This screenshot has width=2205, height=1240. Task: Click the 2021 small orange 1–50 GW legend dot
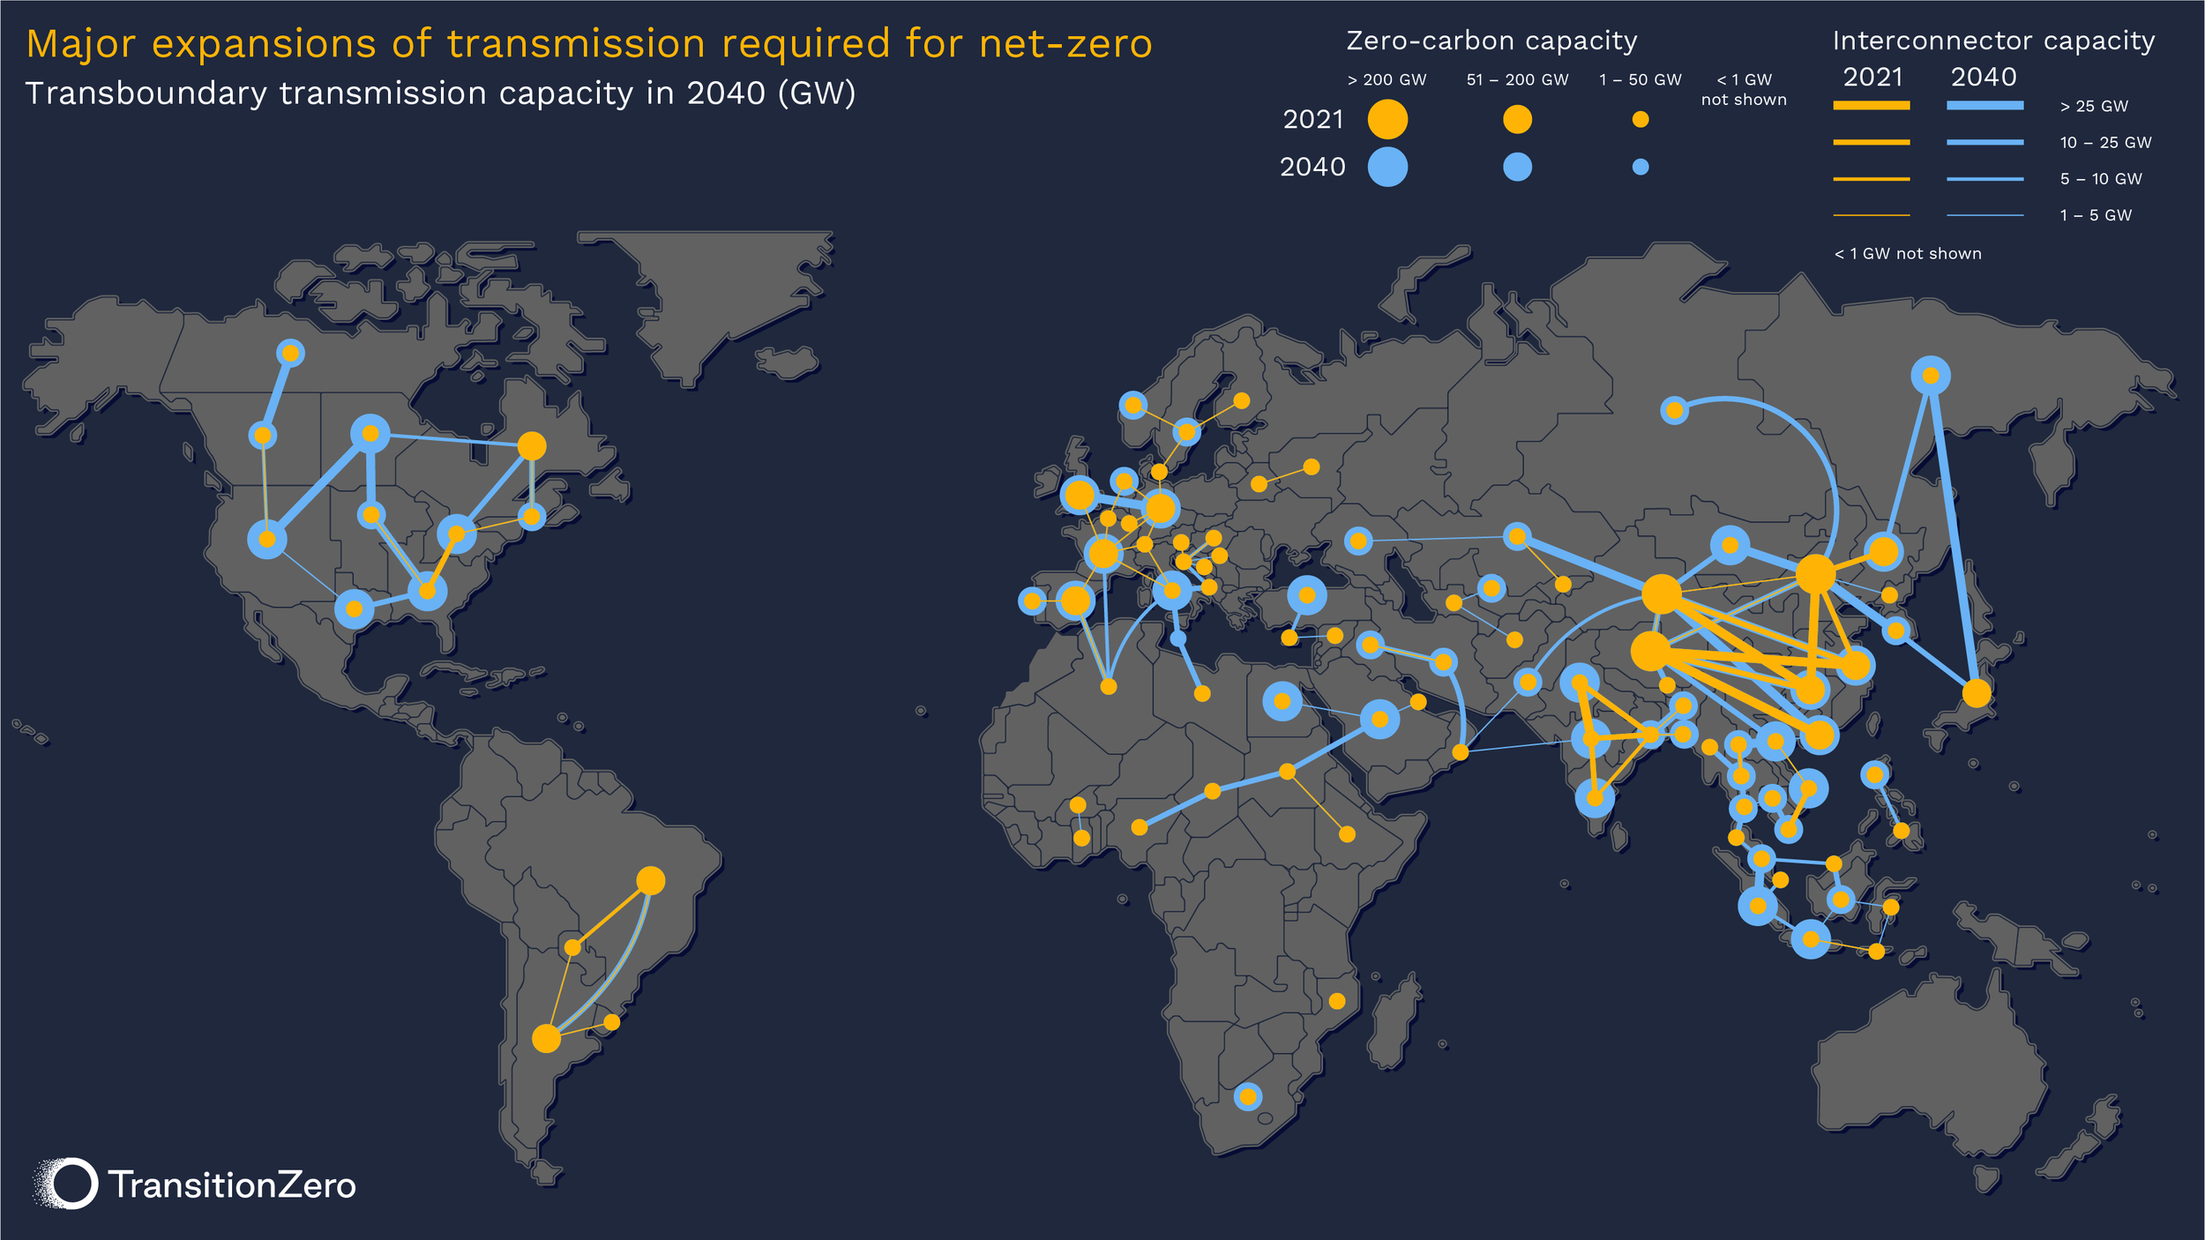pyautogui.click(x=1640, y=119)
